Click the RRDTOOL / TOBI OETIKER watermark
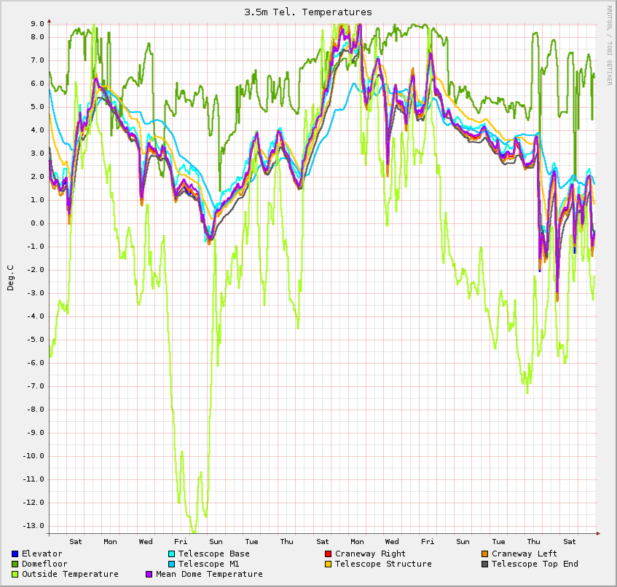Image resolution: width=617 pixels, height=587 pixels. pyautogui.click(x=609, y=45)
